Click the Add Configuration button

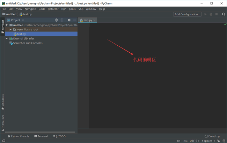(x=187, y=14)
